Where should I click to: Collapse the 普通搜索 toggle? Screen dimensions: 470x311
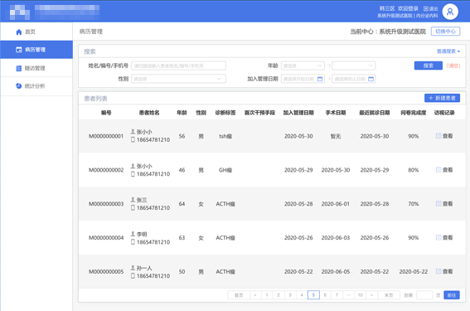[x=448, y=51]
